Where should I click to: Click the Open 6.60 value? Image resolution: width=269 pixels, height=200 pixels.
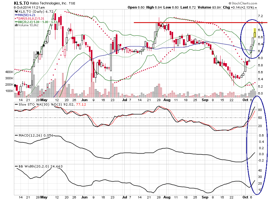136,7
